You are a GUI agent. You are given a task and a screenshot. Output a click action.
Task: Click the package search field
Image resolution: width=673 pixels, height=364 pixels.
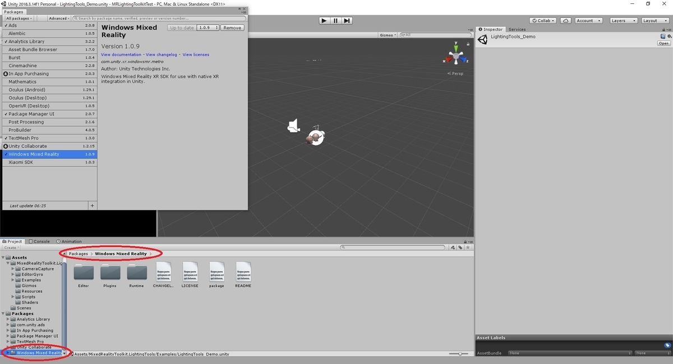[x=159, y=18]
